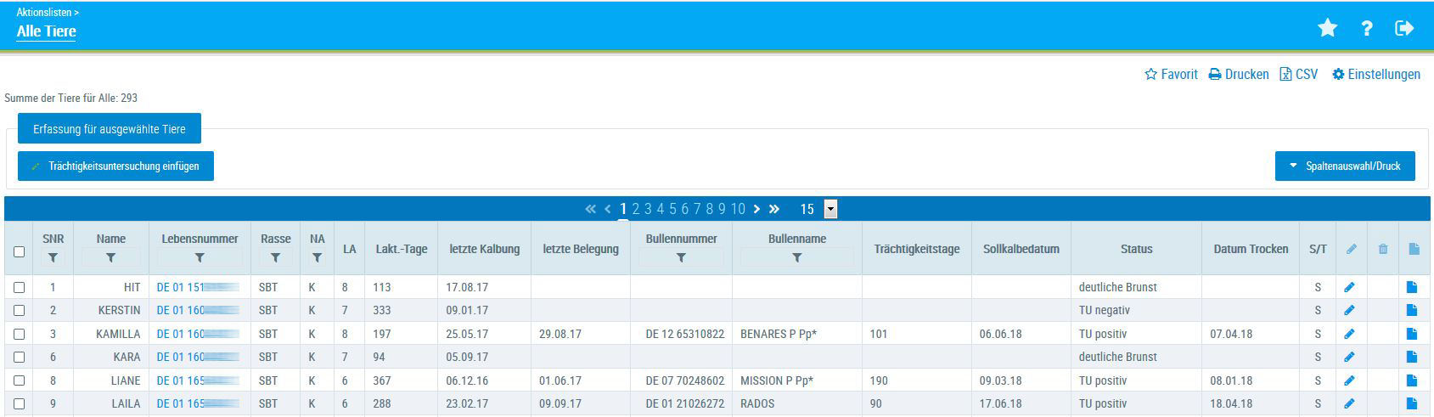Open the rows-per-page dropdown showing 15
Screen dimensions: 1434x417
pos(830,209)
